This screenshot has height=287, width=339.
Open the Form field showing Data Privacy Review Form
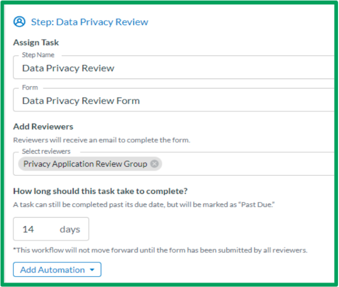tap(174, 100)
